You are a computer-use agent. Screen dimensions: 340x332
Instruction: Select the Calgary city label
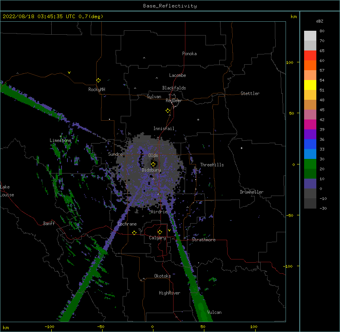157,238
